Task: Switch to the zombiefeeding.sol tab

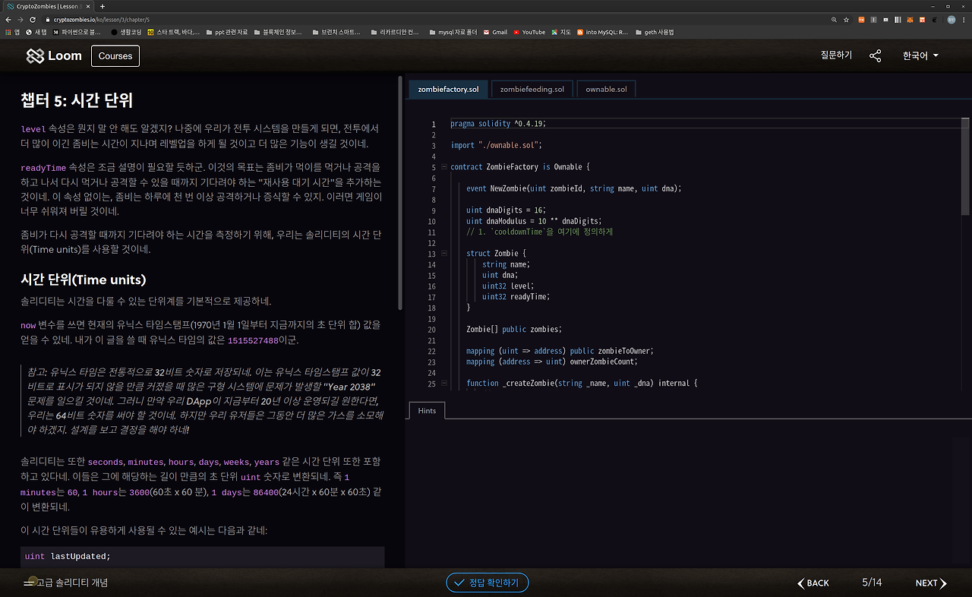Action: point(532,89)
